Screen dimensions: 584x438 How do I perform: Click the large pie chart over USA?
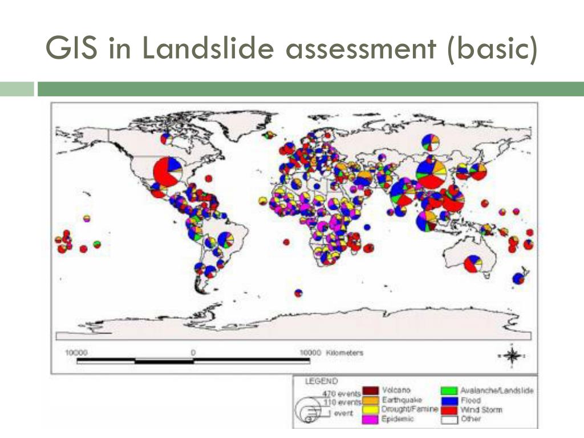(x=168, y=172)
